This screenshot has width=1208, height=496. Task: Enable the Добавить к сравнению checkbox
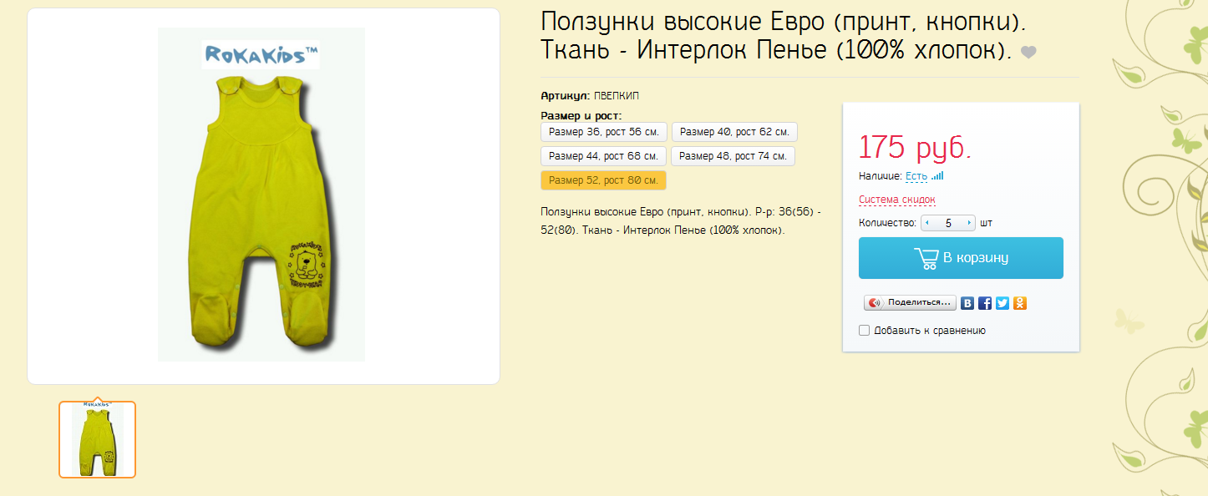coord(865,330)
